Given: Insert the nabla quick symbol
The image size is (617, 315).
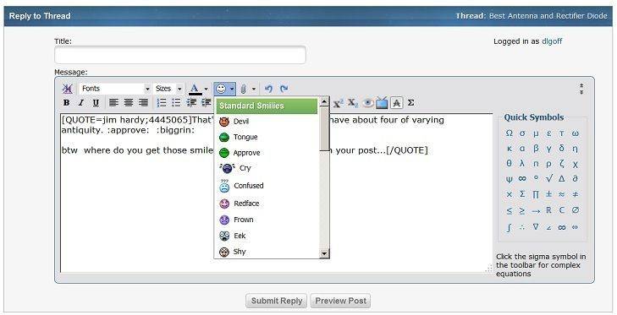Looking at the screenshot, I should (x=536, y=226).
